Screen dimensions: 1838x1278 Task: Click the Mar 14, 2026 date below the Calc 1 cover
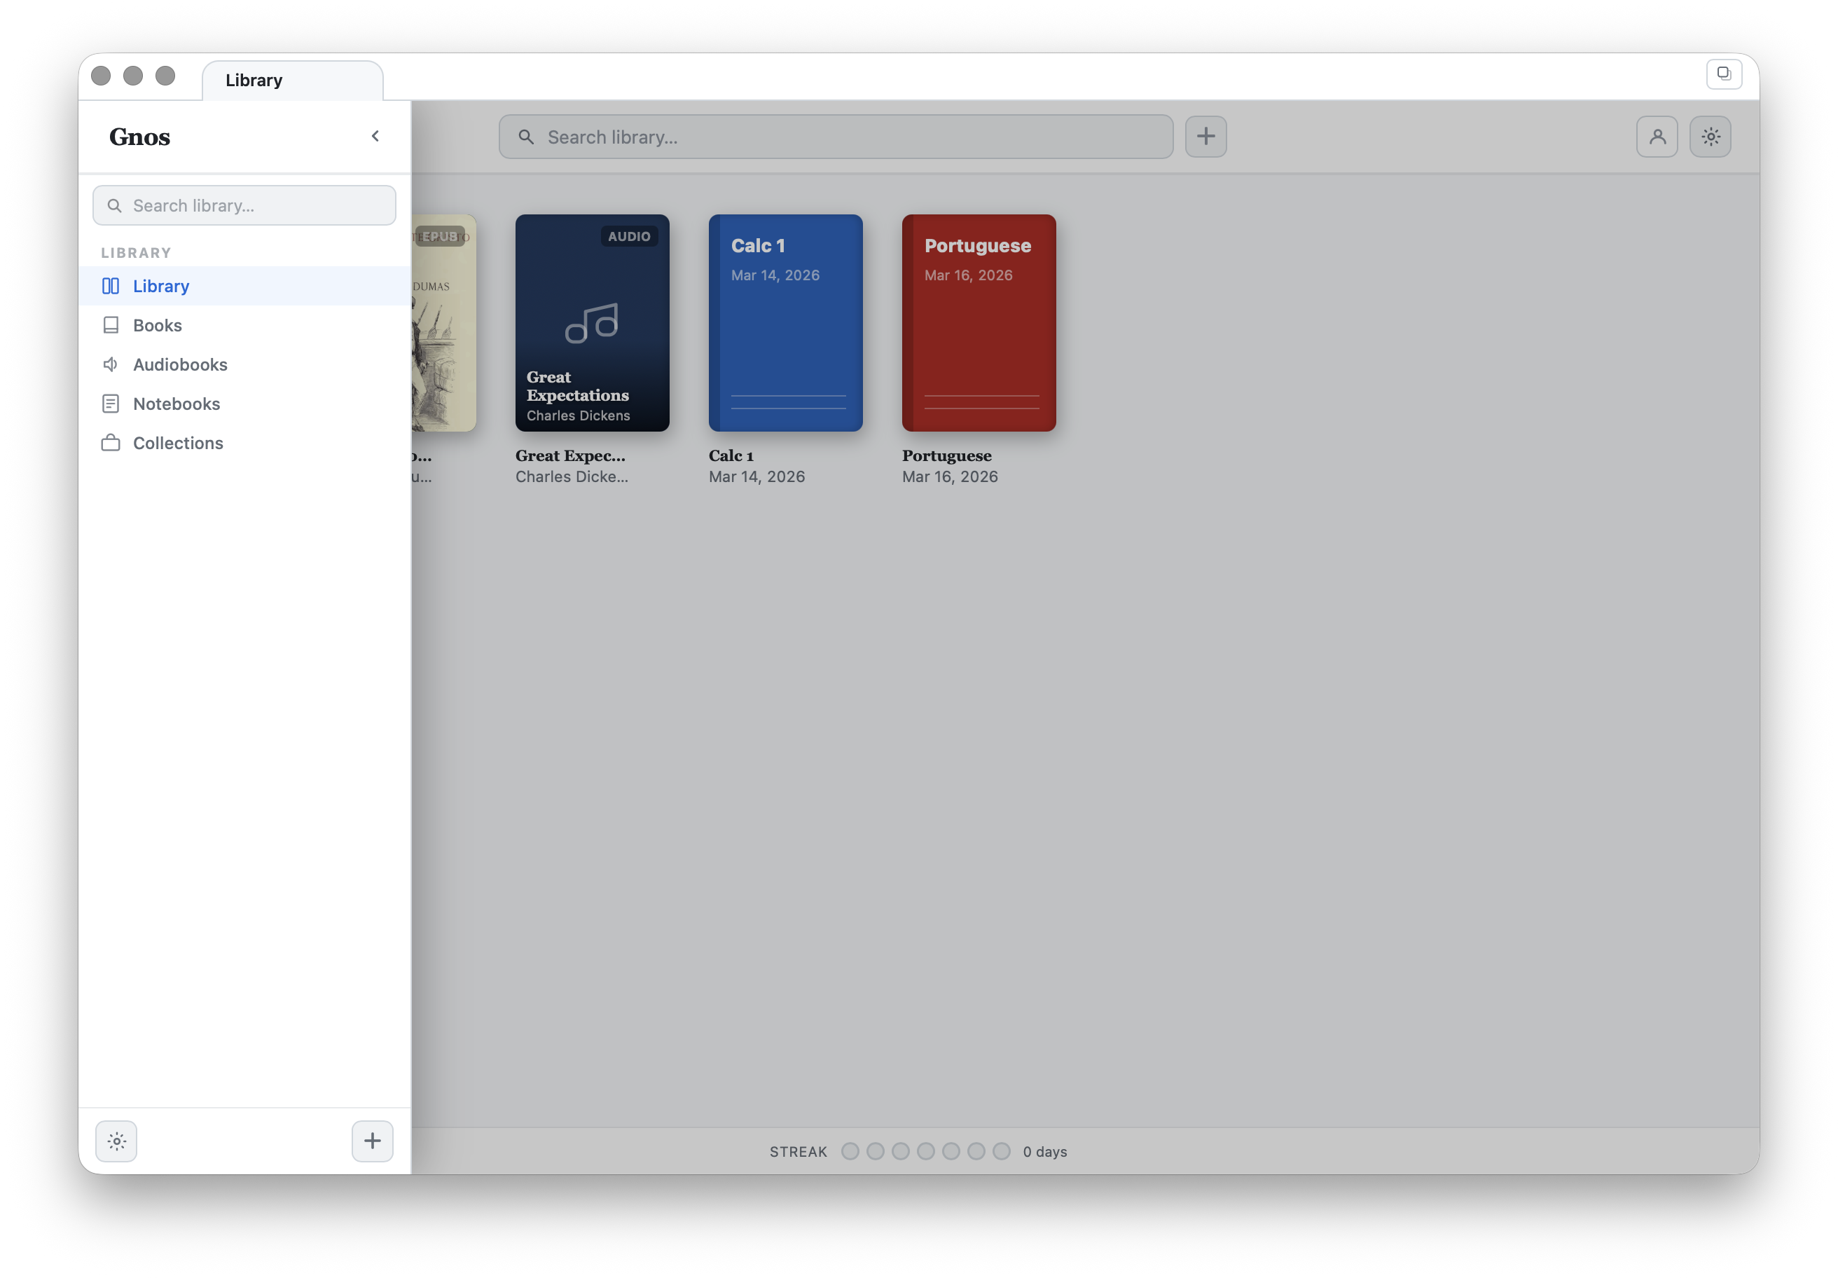coord(756,476)
